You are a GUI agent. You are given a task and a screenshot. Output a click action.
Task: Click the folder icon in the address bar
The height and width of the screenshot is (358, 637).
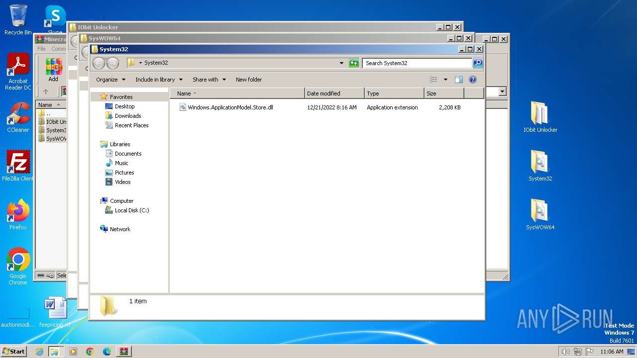[131, 63]
